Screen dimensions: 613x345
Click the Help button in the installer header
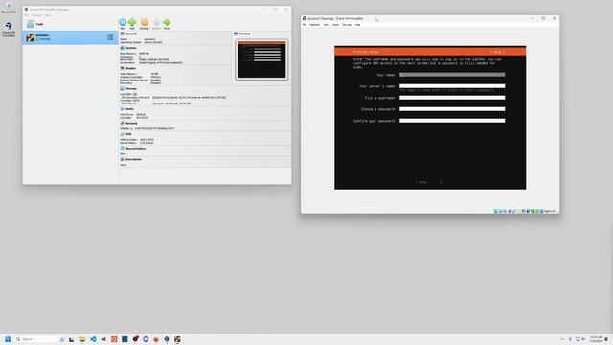click(x=497, y=52)
